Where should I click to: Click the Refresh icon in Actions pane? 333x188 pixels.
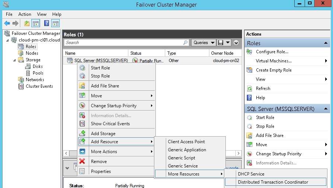point(249,88)
